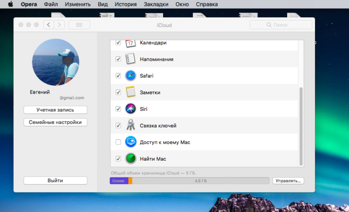This screenshot has width=349, height=212.
Task: Open the Opera application menu
Action: click(29, 4)
